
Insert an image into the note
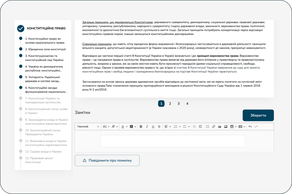tap(226, 127)
